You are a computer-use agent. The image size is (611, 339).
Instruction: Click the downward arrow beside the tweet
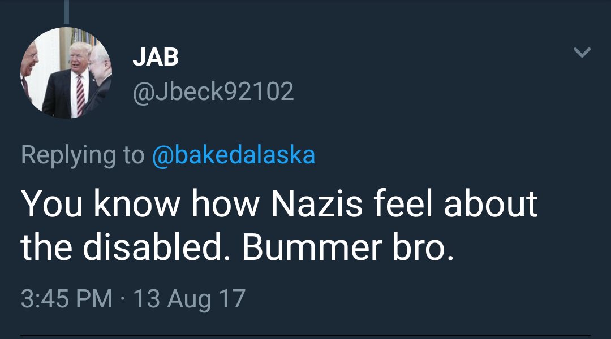[x=583, y=51]
